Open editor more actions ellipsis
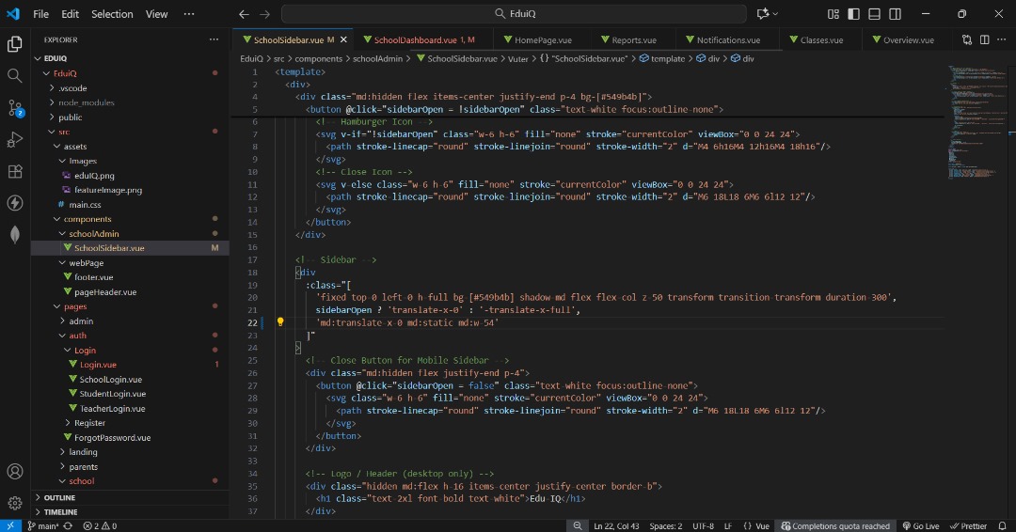 [1002, 39]
